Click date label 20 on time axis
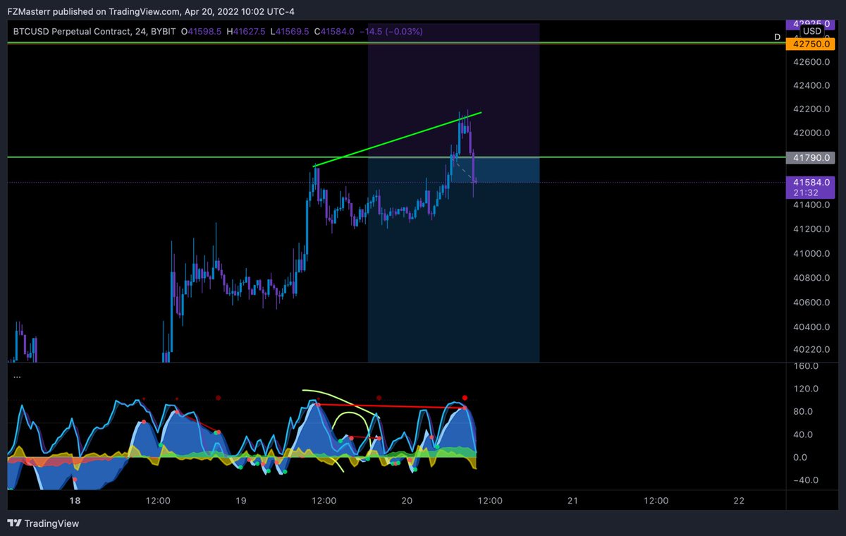Image resolution: width=846 pixels, height=536 pixels. 407,501
